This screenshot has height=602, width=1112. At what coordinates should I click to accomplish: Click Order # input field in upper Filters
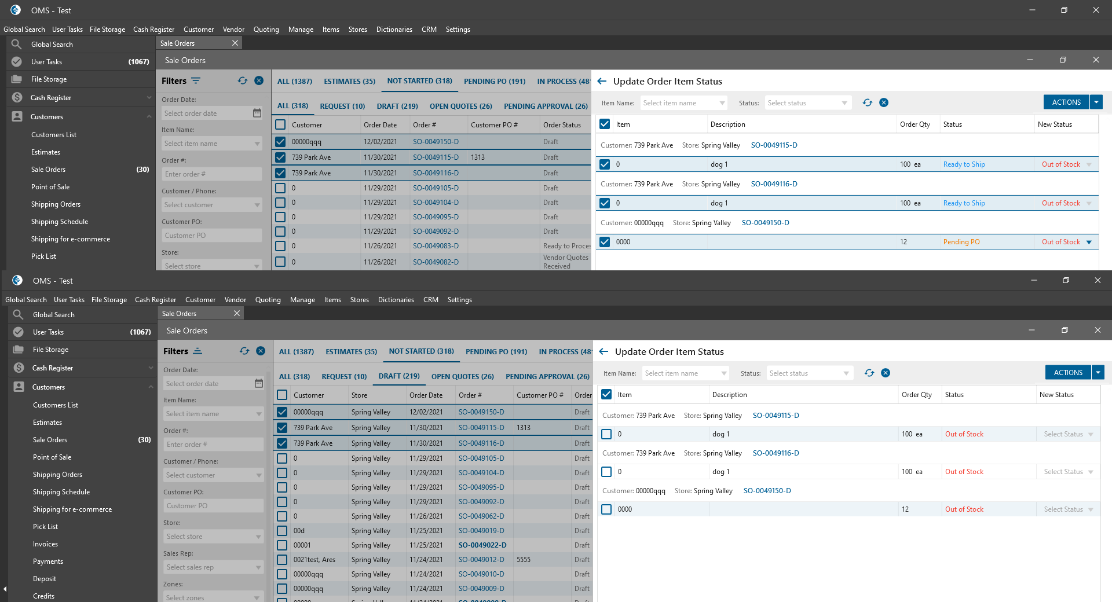pyautogui.click(x=212, y=174)
